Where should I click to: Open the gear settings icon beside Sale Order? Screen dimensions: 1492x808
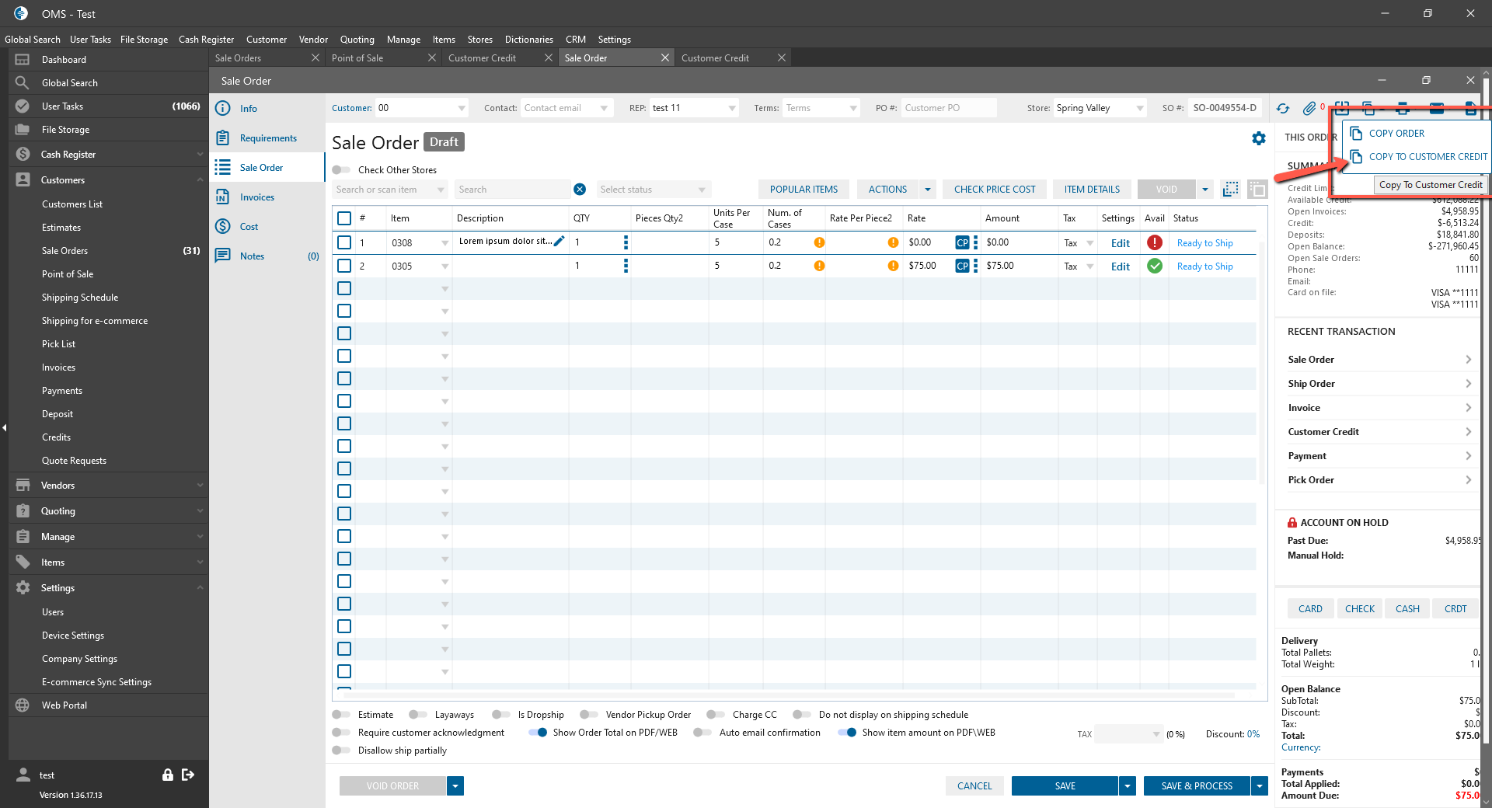pos(1259,138)
